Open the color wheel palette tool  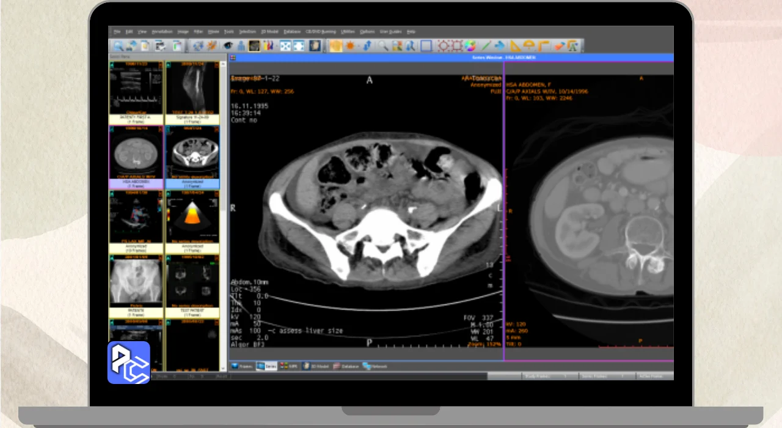point(470,46)
